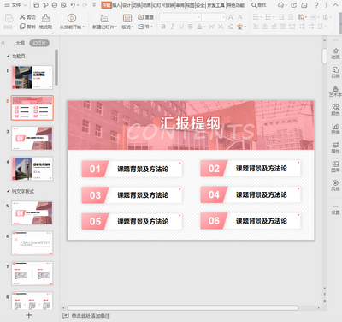Click the horizontal scrollbar below the slide
Screen dimensions: 342x322
pos(183,307)
